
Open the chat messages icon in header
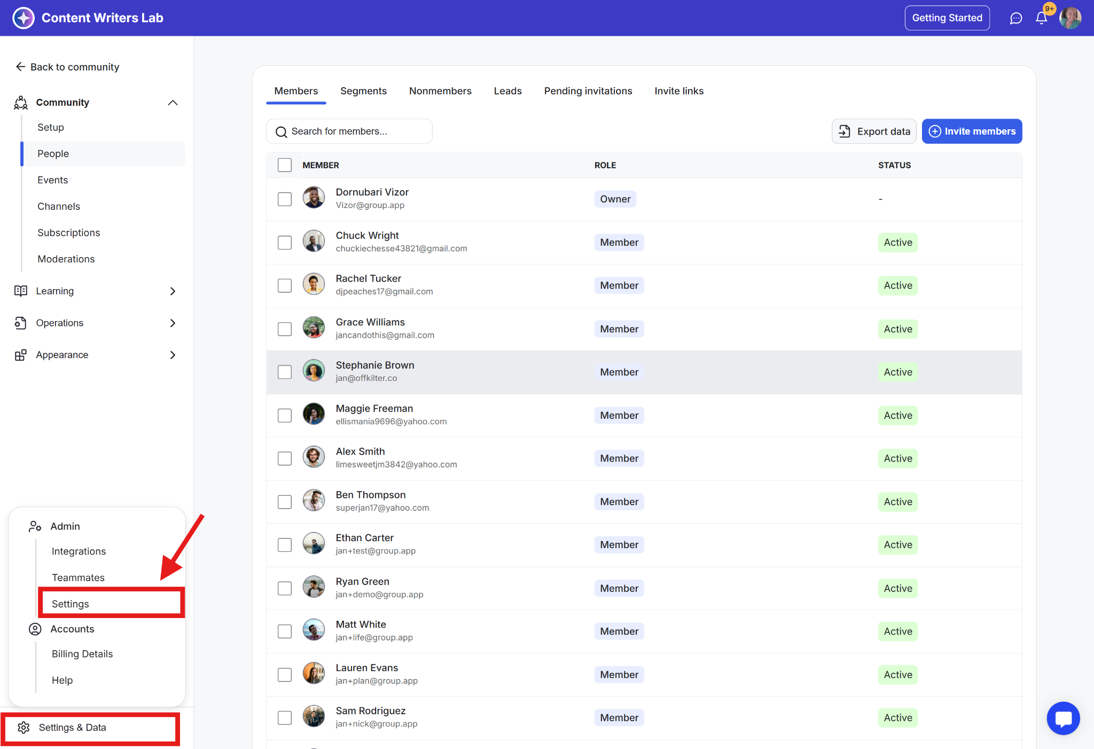tap(1015, 18)
